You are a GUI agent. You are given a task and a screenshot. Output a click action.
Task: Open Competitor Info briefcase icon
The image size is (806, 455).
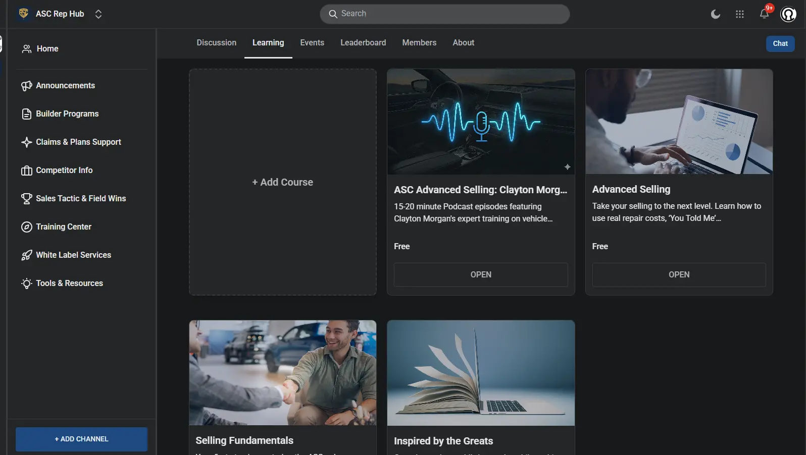pyautogui.click(x=27, y=170)
